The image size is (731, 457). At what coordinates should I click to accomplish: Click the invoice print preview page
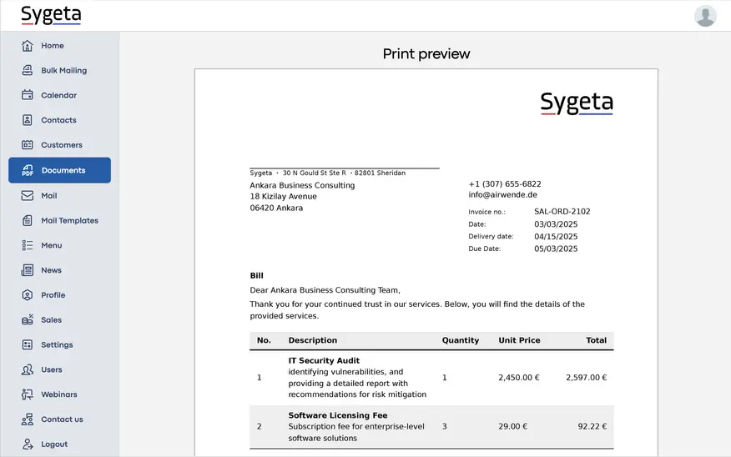click(x=426, y=267)
